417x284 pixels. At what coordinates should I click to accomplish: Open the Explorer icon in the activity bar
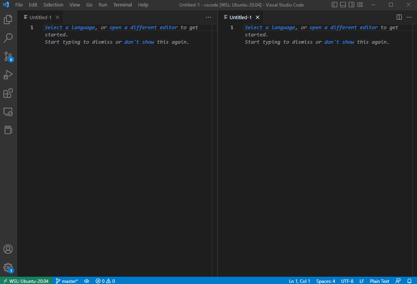tap(8, 20)
